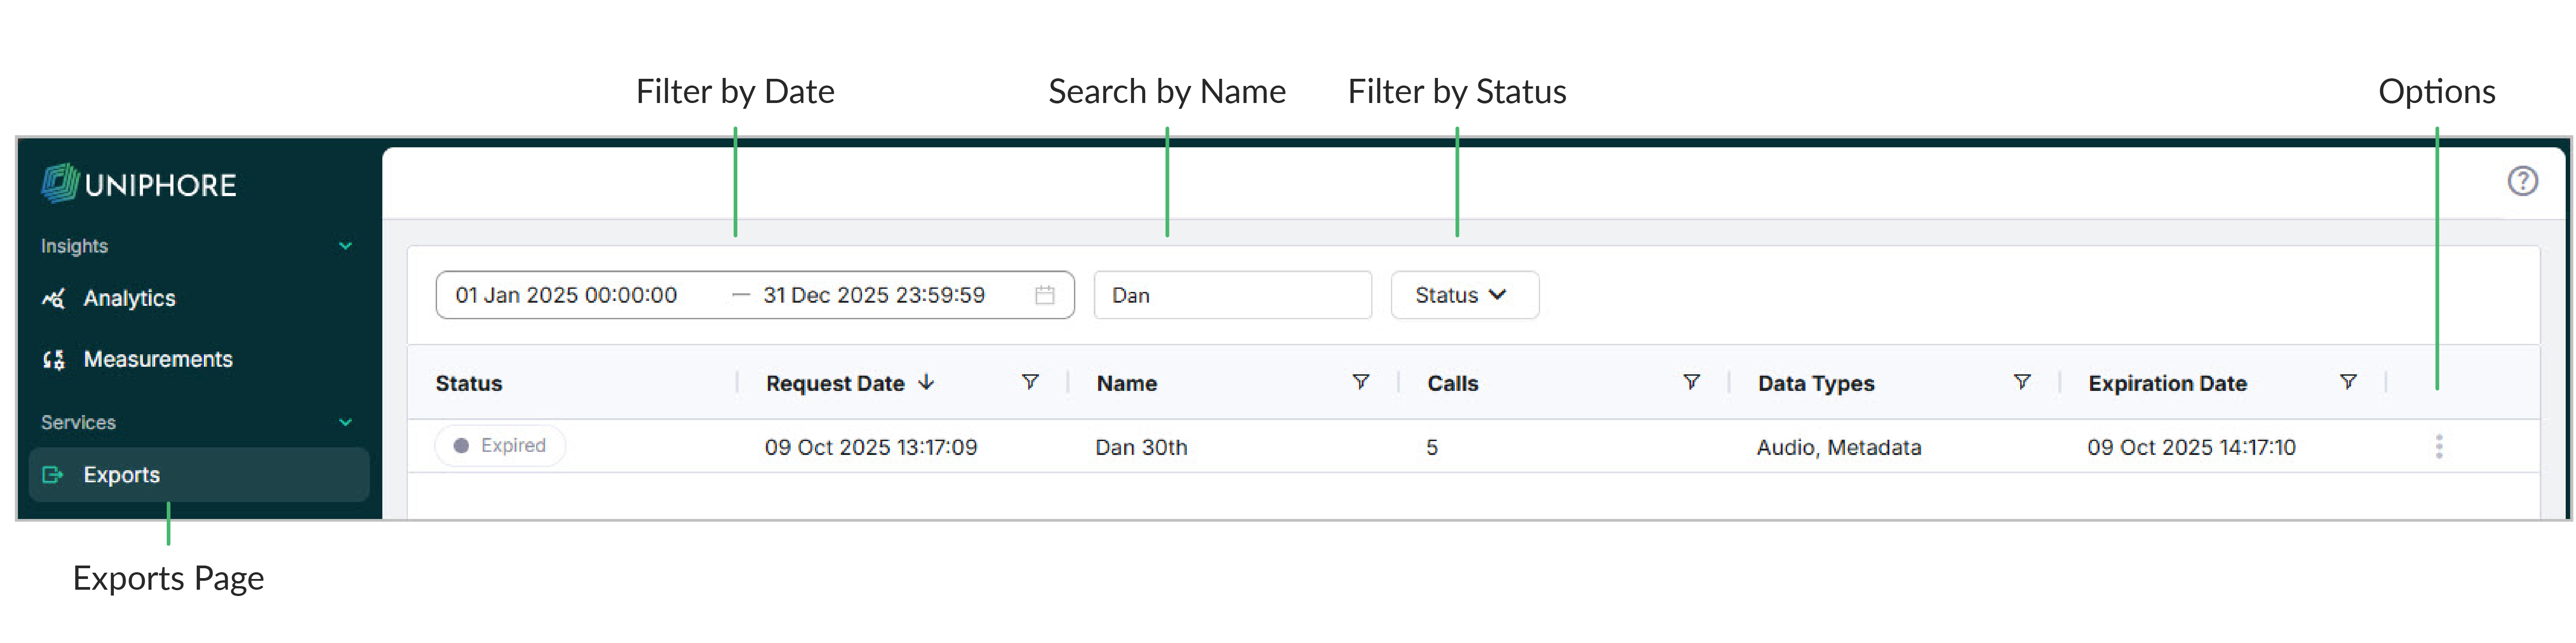This screenshot has height=643, width=2576.
Task: Click the Name column header
Action: [1126, 383]
